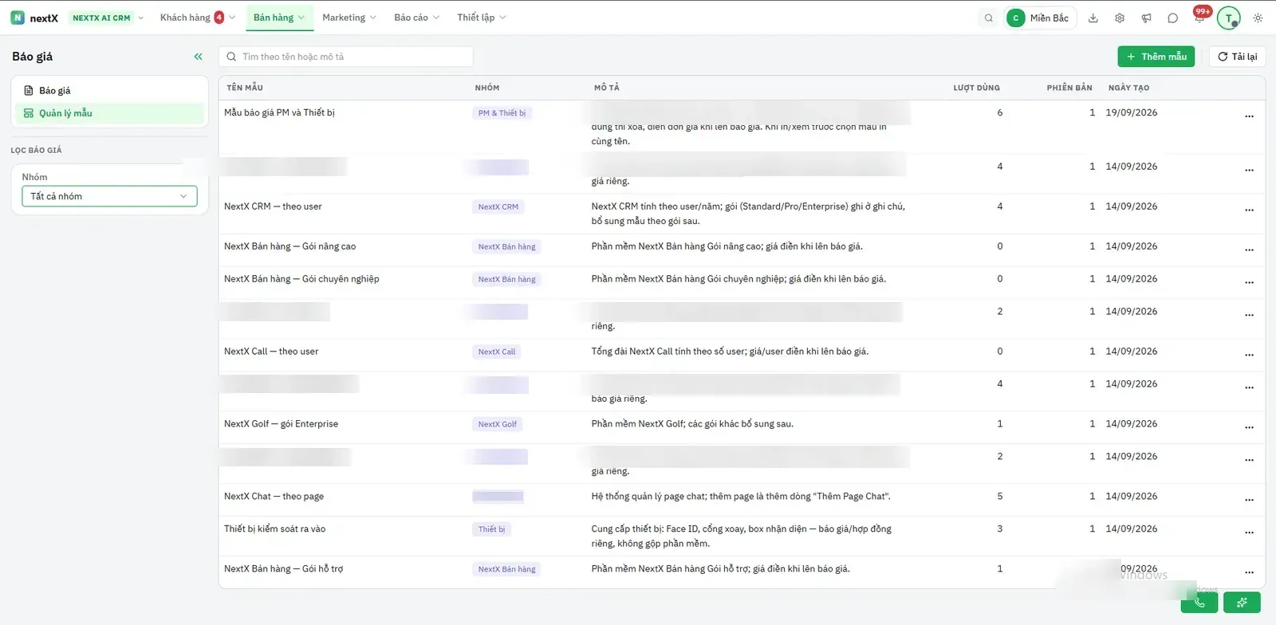
Task: Open row actions for NextX Call — theo user
Action: click(1250, 356)
